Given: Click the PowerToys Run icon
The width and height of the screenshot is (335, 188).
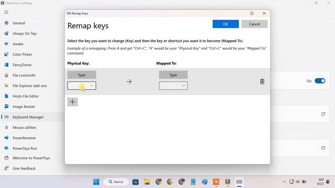Looking at the screenshot, I should (6, 148).
